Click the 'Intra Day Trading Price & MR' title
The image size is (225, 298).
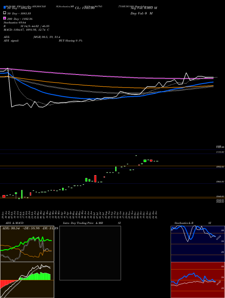(83, 223)
